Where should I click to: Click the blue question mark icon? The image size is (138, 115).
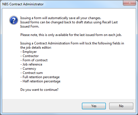[14, 20]
